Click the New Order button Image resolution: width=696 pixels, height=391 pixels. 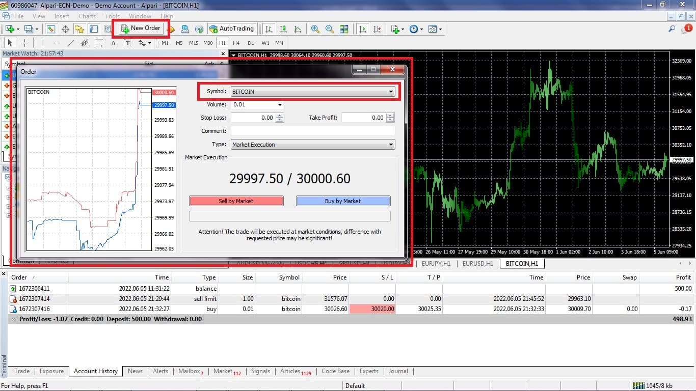[x=141, y=29]
